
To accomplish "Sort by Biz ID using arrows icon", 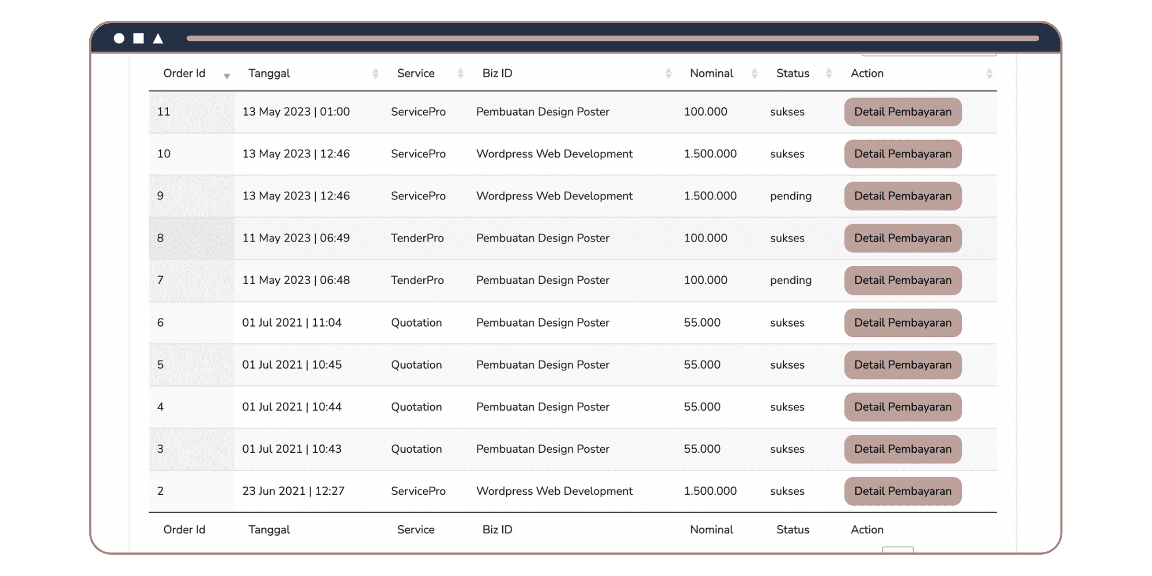I will click(x=668, y=74).
